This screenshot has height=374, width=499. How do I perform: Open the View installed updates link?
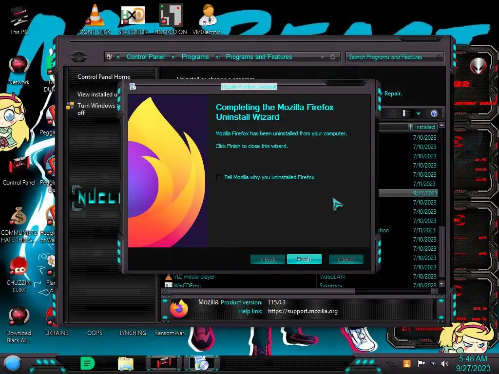[x=97, y=94]
